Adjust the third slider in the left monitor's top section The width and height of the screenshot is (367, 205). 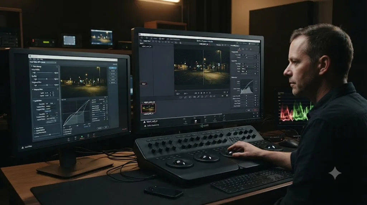click(x=46, y=85)
